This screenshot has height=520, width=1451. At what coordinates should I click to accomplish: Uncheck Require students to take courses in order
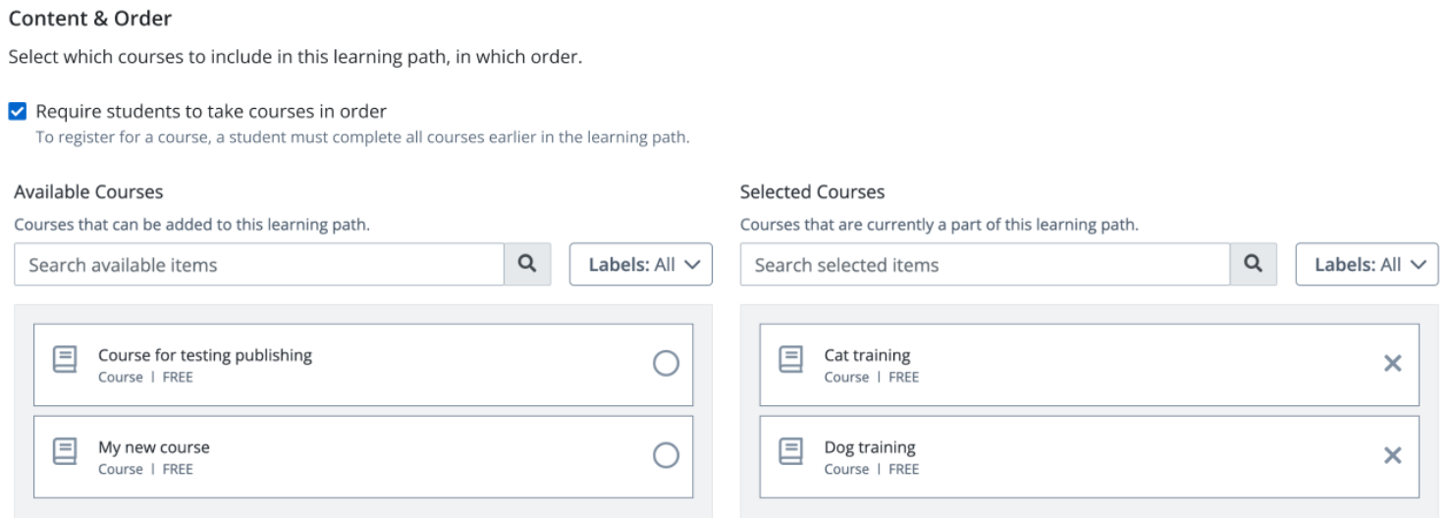point(18,111)
